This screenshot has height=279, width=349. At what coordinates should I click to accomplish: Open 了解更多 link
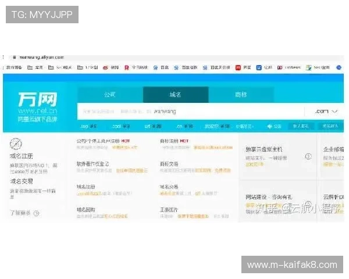click(x=20, y=213)
